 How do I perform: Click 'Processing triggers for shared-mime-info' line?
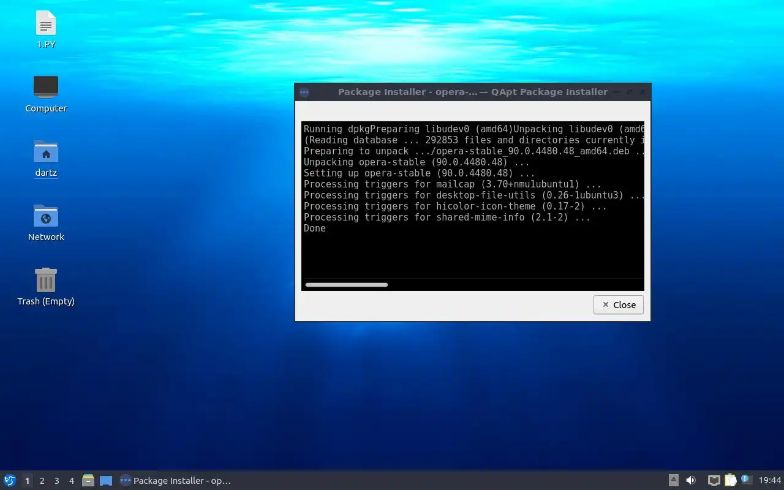click(447, 217)
